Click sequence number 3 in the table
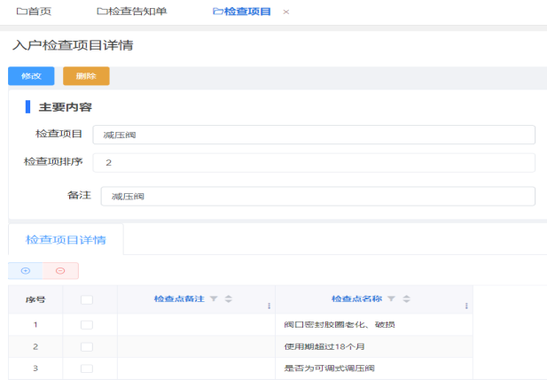Screen dimensions: 547x380 coord(35,368)
